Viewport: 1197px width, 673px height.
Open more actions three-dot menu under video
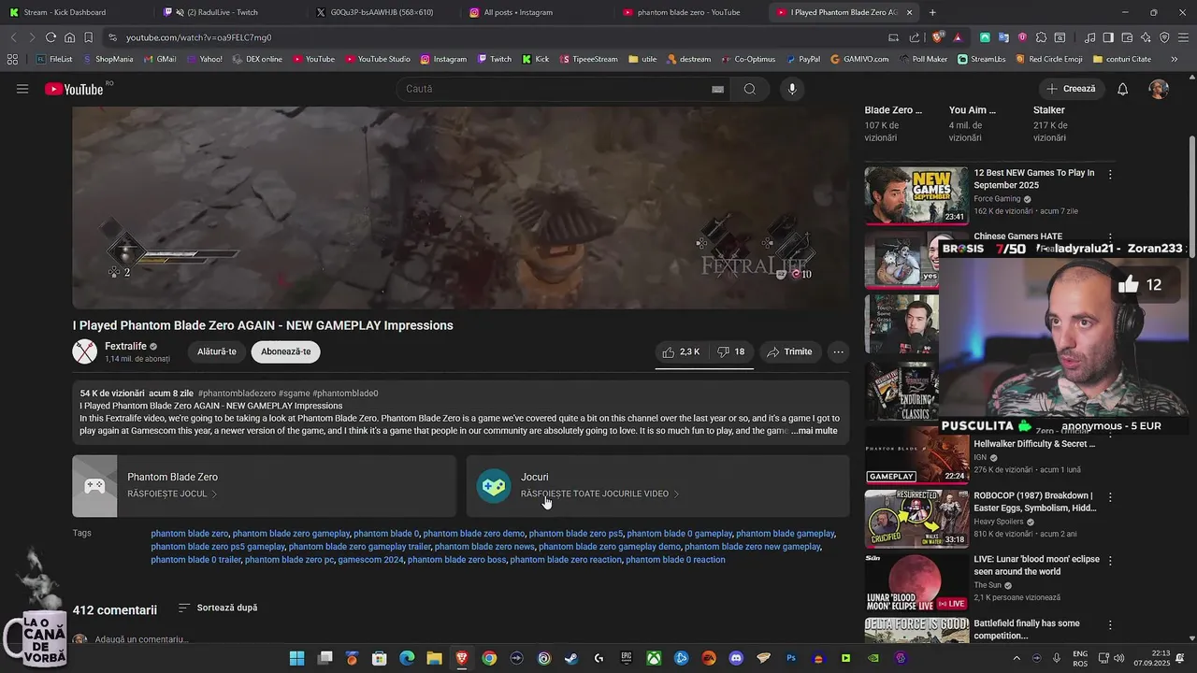(x=838, y=351)
